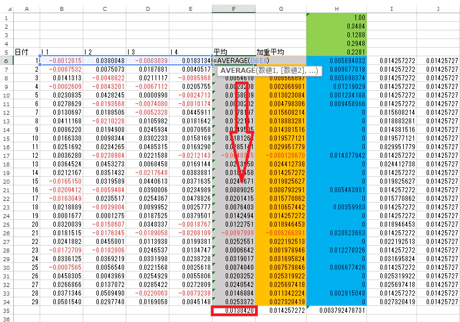The width and height of the screenshot is (460, 322).
Task: Select column E header
Action: pos(191,9)
